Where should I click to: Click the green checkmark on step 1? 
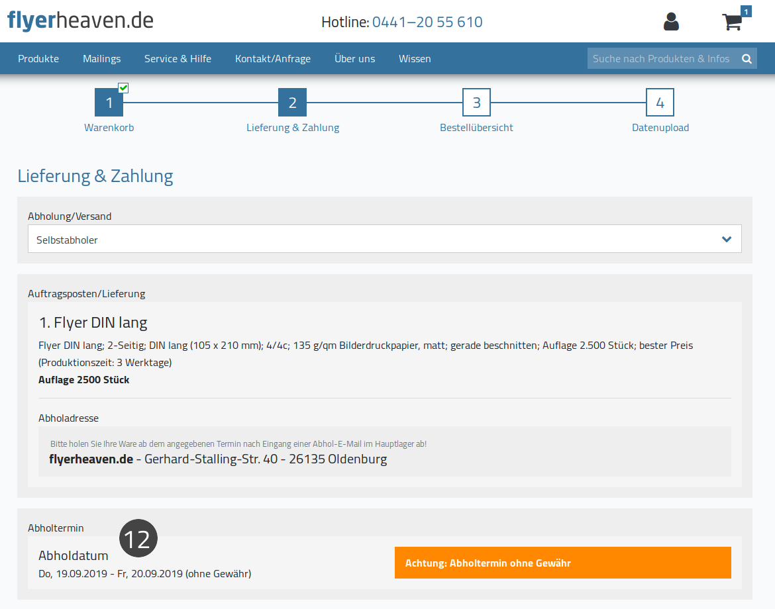(x=124, y=88)
